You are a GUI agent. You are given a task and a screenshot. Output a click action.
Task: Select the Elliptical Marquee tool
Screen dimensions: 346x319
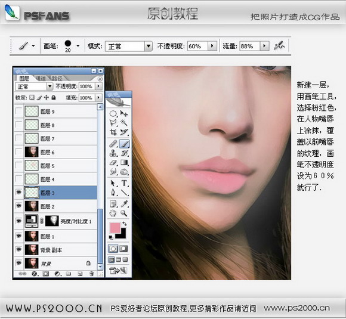coord(113,114)
